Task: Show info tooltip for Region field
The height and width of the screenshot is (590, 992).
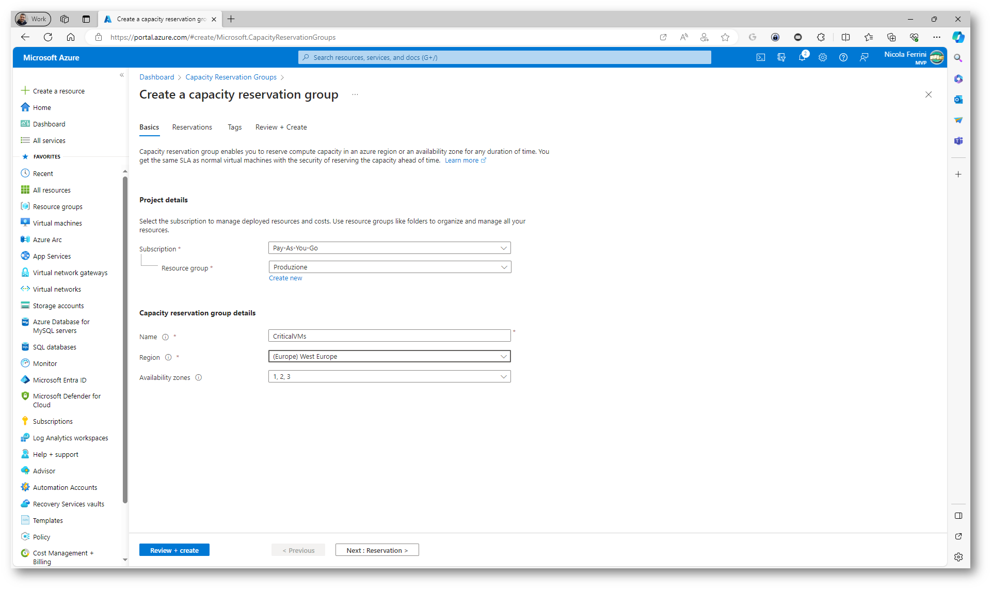Action: point(168,357)
